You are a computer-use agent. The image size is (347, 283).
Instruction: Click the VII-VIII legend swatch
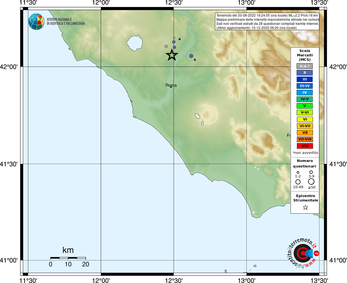(305, 139)
